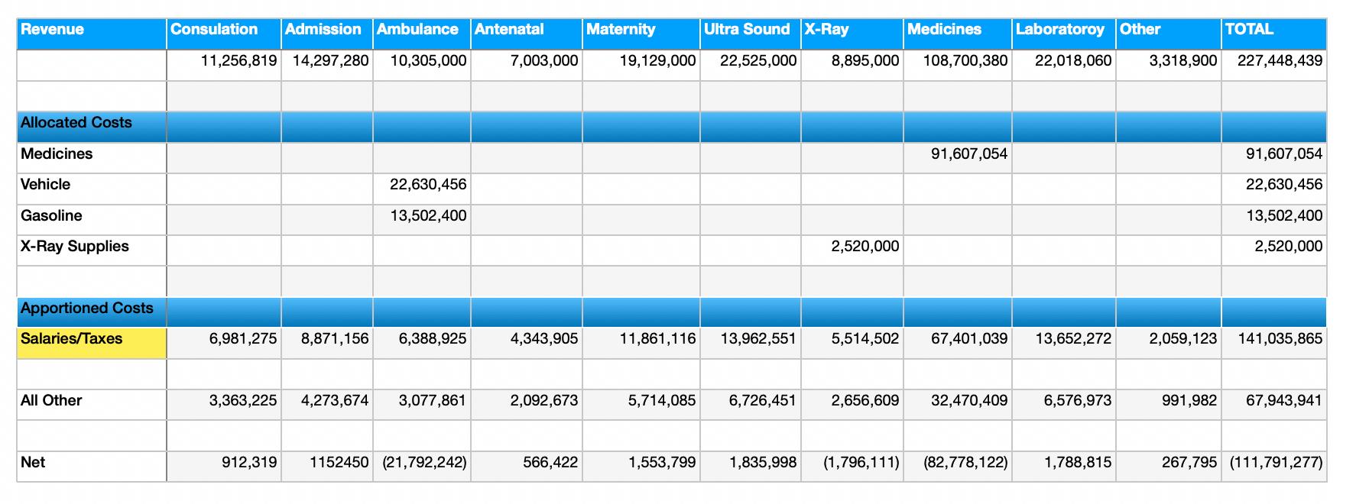Select revenue cell 8,895,000

pyautogui.click(x=852, y=66)
